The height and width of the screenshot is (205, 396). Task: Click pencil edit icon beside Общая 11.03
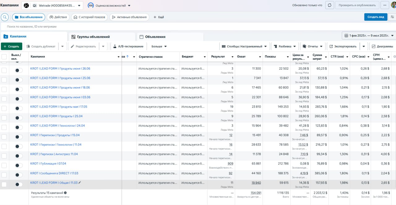click(x=80, y=183)
